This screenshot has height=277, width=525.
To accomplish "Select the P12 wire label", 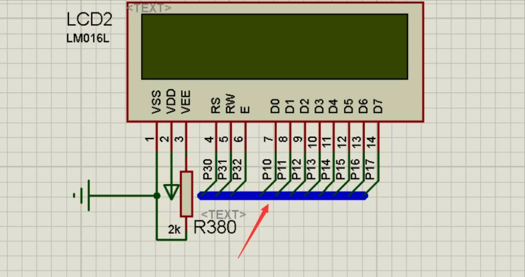I will 296,169.
